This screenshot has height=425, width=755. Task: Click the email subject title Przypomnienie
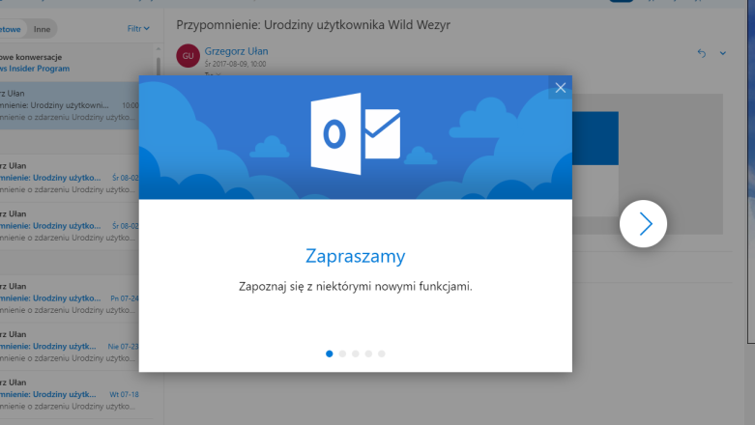coord(313,24)
